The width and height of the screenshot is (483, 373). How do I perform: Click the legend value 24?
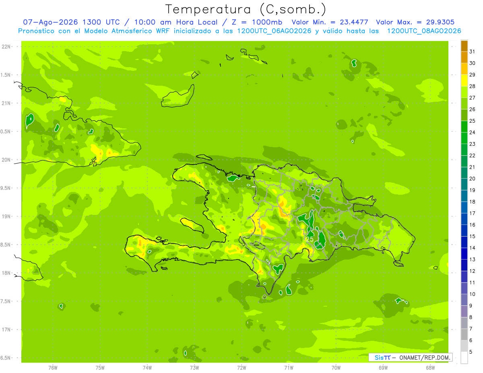pos(473,132)
